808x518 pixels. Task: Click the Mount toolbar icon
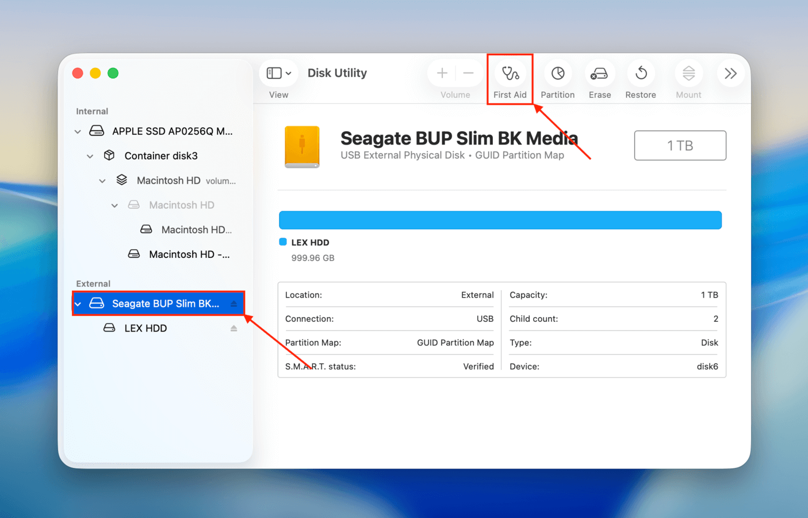688,73
